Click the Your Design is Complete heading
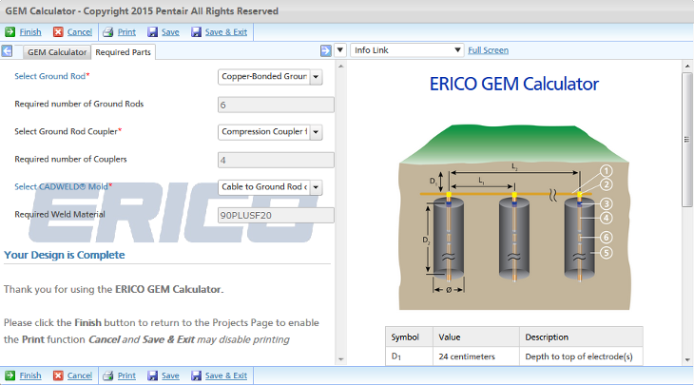This screenshot has width=694, height=385. coord(65,255)
